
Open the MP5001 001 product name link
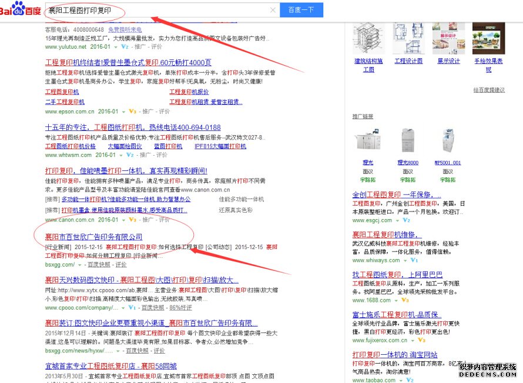pos(448,163)
